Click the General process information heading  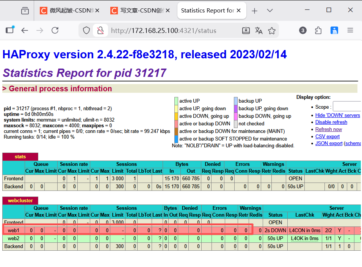pos(60,89)
